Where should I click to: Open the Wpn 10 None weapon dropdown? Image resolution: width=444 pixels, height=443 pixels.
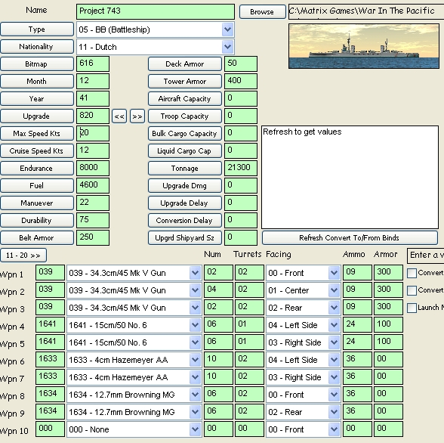pos(195,429)
